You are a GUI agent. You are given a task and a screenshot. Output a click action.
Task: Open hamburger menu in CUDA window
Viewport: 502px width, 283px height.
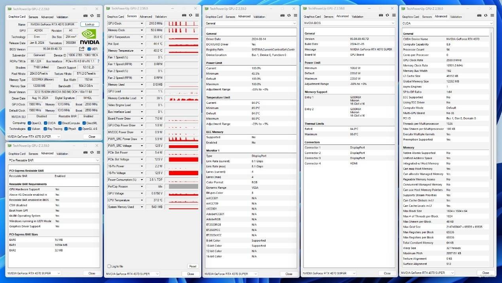[491, 16]
